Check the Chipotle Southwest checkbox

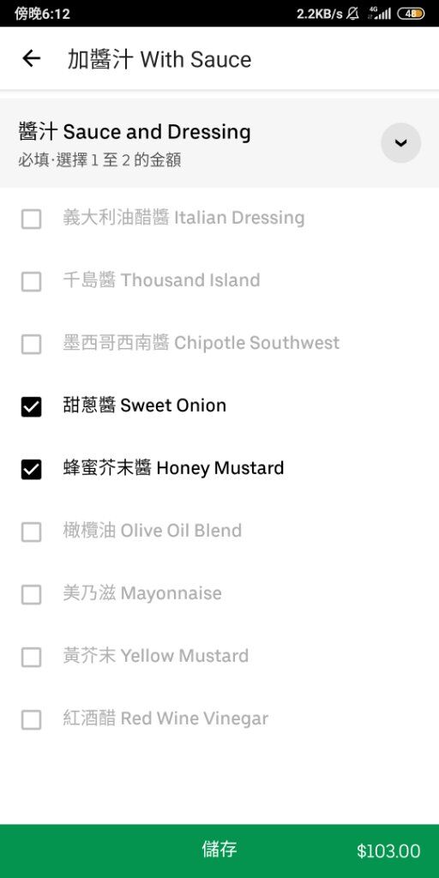[32, 344]
